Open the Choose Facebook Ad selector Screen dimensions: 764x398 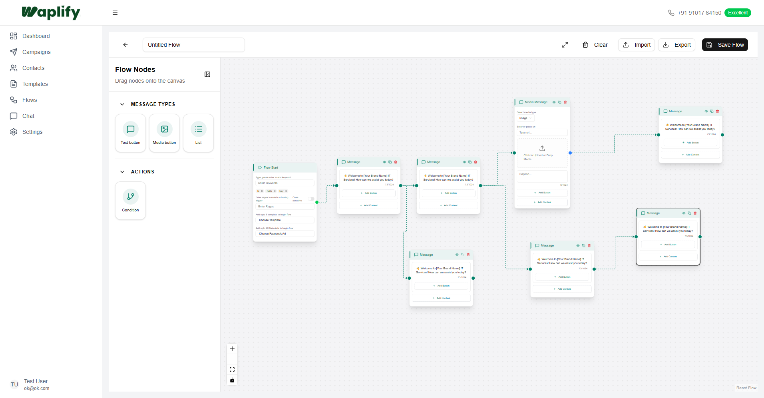pos(285,234)
